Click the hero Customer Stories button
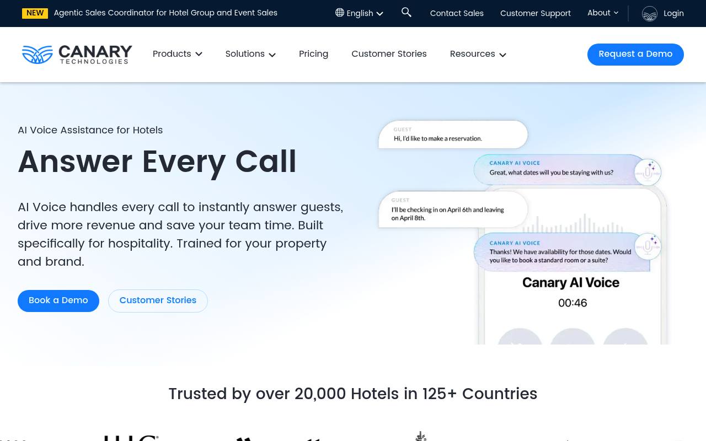Screen dimensions: 706x441 click(x=158, y=300)
